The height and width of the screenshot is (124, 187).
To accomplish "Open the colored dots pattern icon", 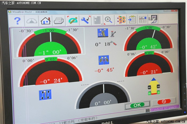I will 121,19.
